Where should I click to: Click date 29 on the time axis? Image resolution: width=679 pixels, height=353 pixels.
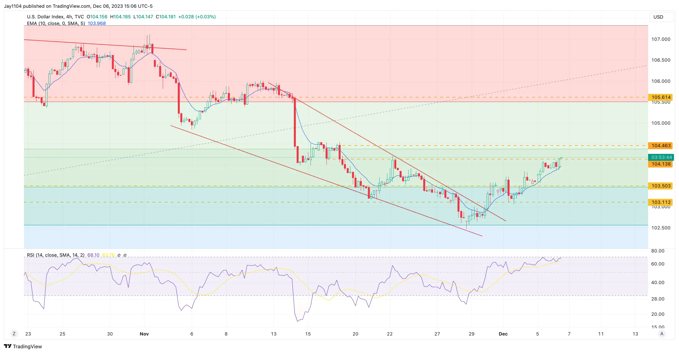tap(471, 334)
